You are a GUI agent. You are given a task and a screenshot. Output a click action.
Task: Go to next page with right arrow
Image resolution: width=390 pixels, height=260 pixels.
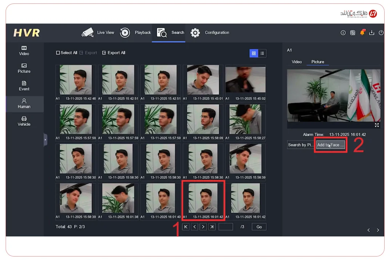(203, 227)
